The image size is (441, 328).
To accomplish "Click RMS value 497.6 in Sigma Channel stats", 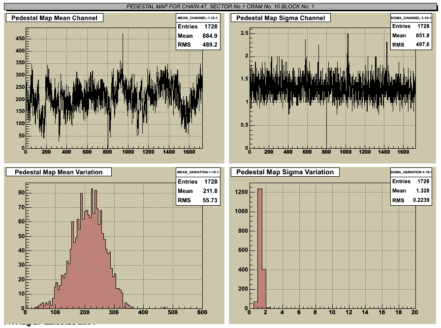I will point(422,44).
